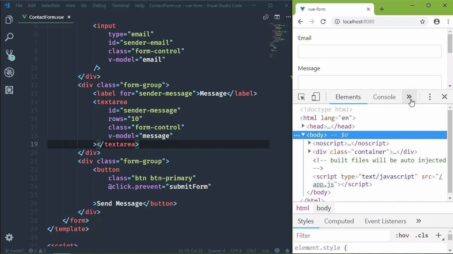This screenshot has height=254, width=453.
Task: Close the ContactForm.vue tab
Action: (x=69, y=17)
